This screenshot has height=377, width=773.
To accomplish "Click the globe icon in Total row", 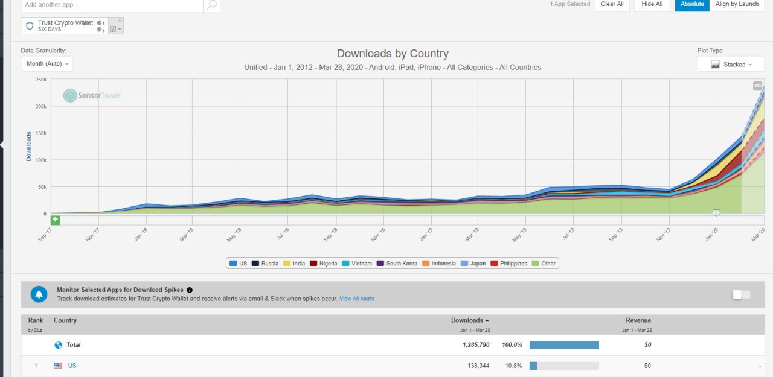I will coord(59,345).
